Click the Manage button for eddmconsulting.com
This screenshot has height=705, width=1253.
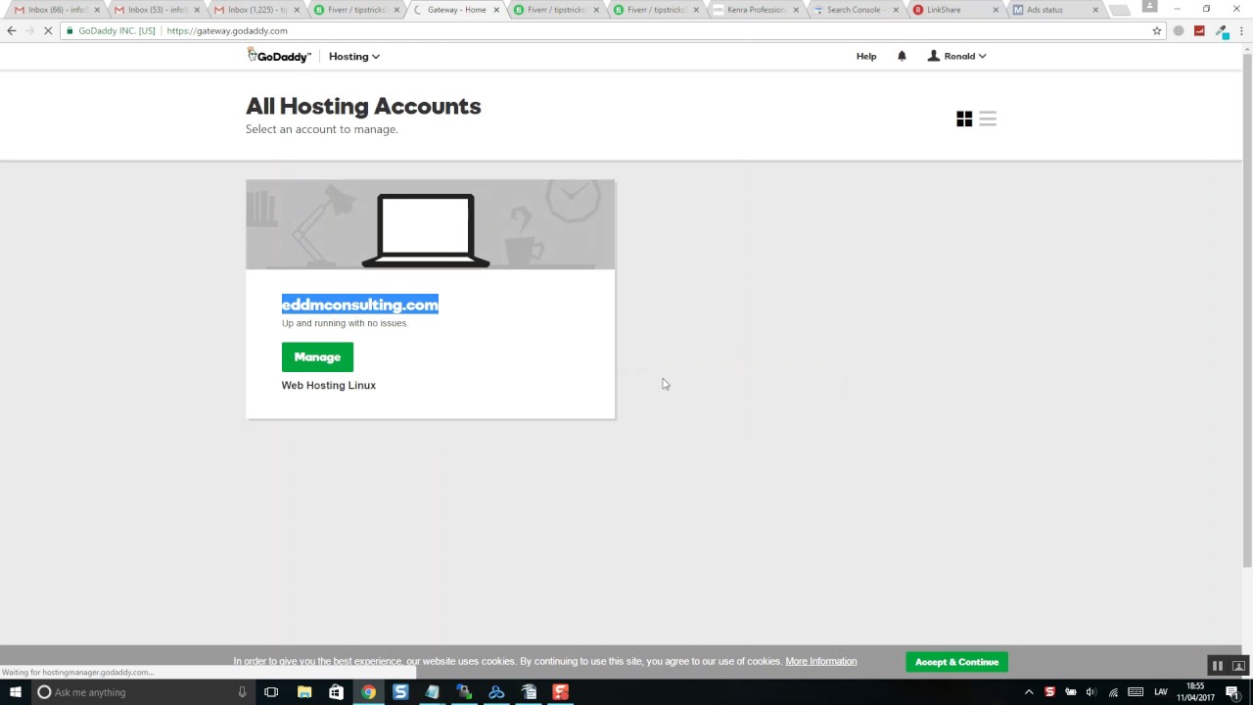click(x=317, y=357)
